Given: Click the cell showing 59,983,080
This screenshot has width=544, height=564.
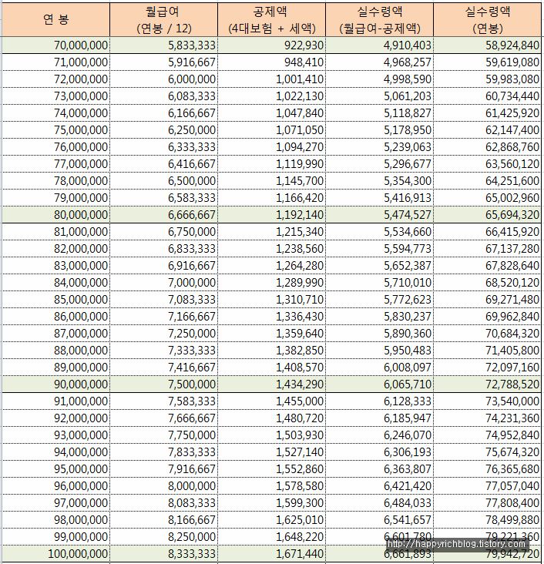Looking at the screenshot, I should (488, 79).
